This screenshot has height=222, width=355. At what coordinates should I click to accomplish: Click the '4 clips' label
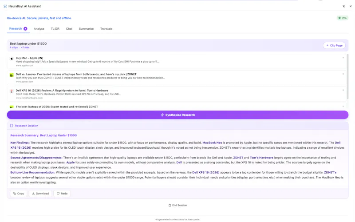[14, 48]
